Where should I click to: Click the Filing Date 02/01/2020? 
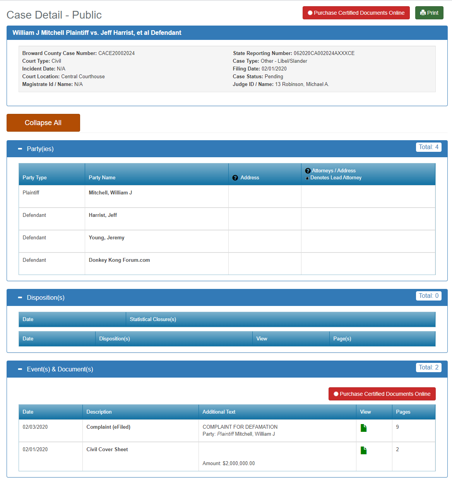pos(274,69)
